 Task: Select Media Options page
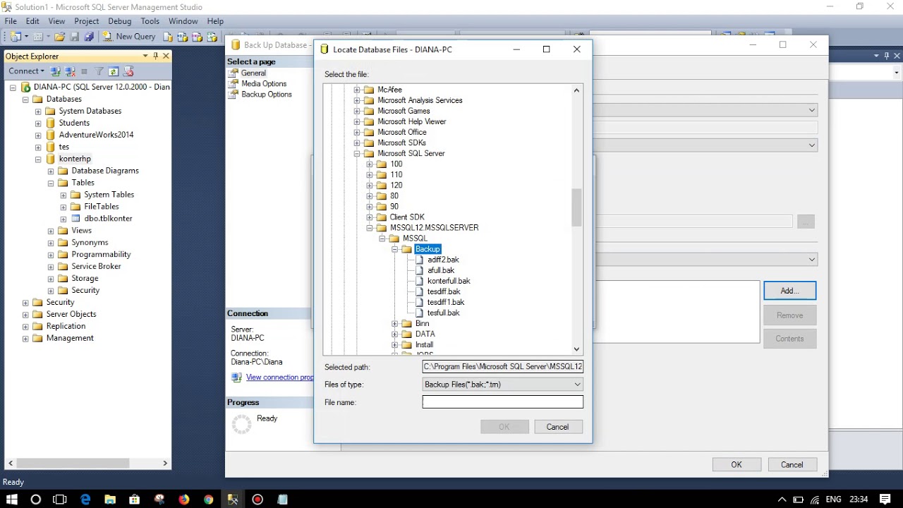tap(264, 83)
